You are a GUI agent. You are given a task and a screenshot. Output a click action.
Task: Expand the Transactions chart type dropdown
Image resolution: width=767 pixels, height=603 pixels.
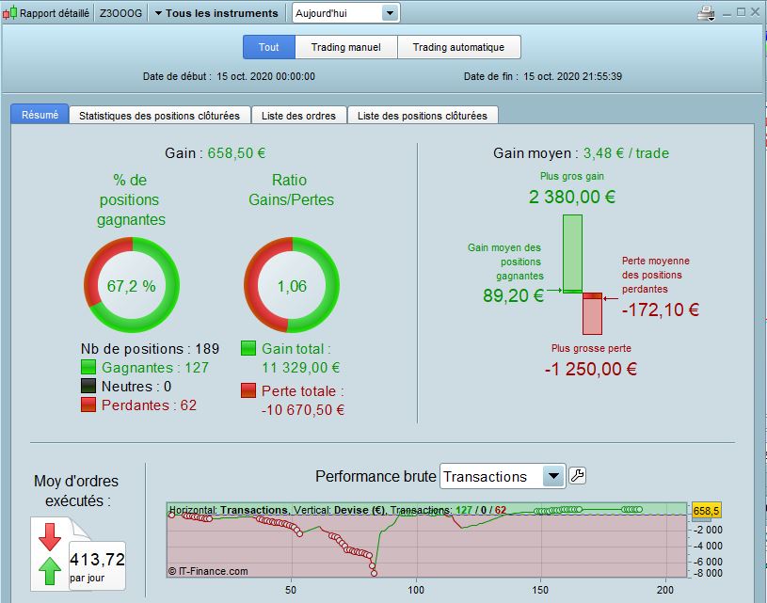click(553, 476)
